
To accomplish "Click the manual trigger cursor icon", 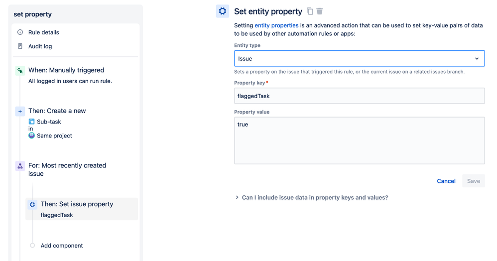I will (20, 71).
